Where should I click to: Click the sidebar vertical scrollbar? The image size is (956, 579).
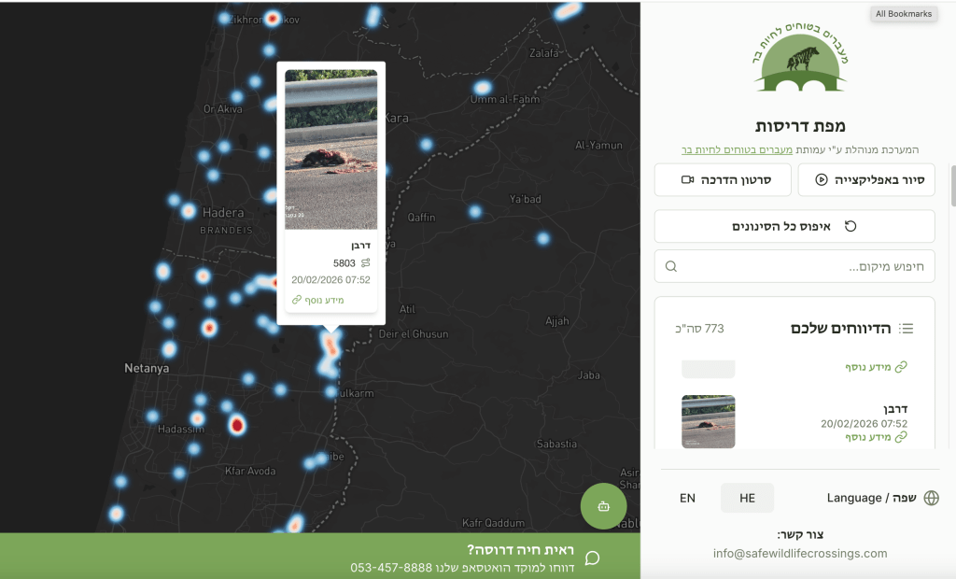[x=952, y=185]
